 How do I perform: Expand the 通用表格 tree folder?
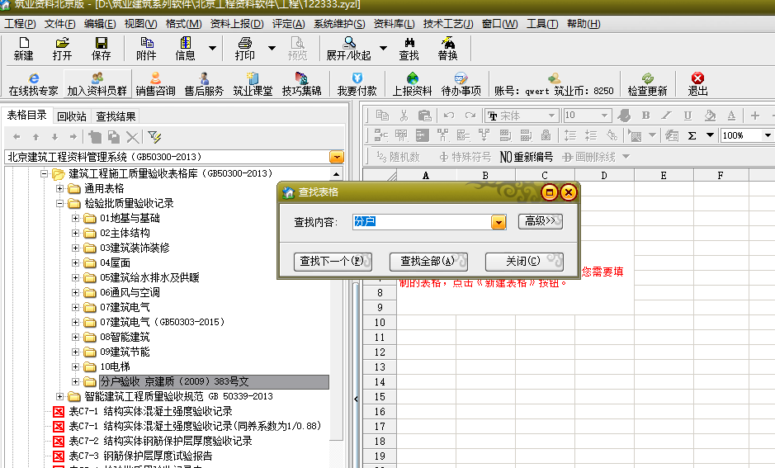pyautogui.click(x=60, y=189)
